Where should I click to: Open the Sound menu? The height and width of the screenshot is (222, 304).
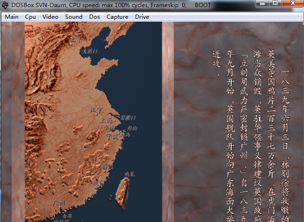click(74, 17)
